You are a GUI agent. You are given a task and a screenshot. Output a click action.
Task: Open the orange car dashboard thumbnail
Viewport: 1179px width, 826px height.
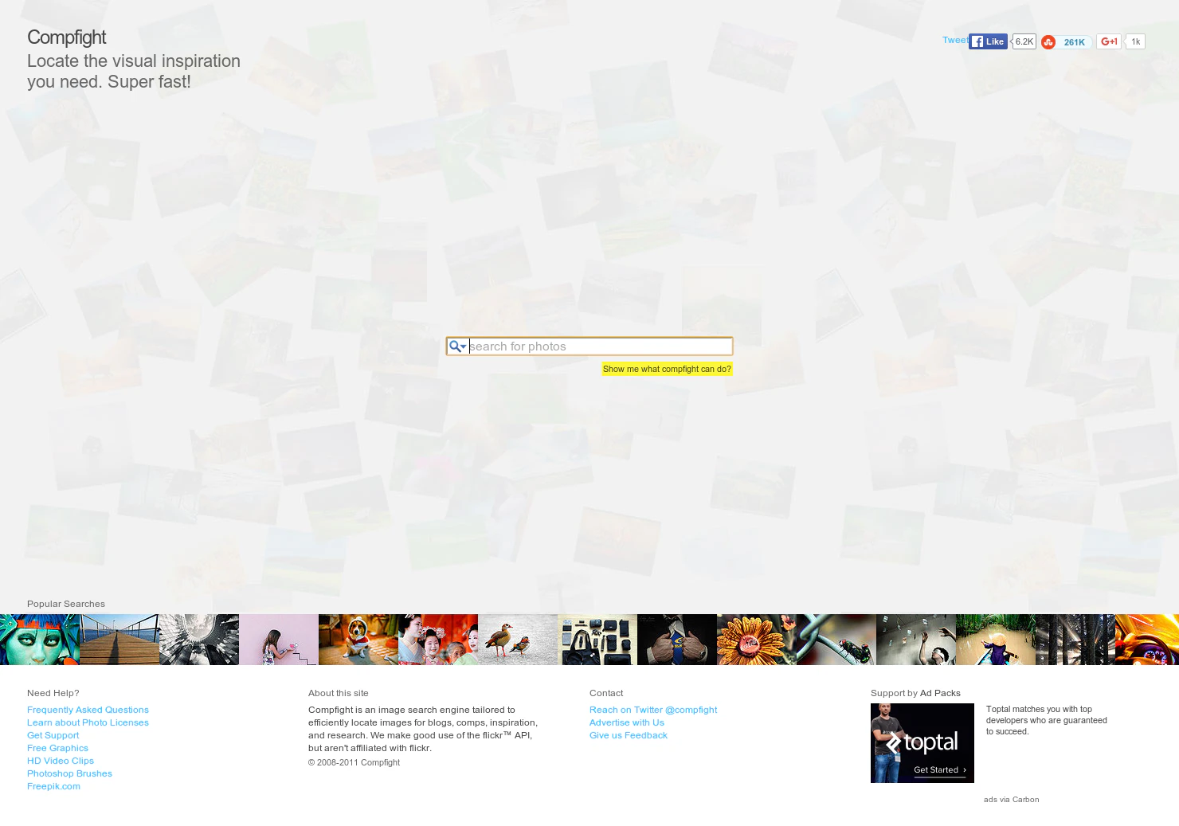coord(1147,640)
